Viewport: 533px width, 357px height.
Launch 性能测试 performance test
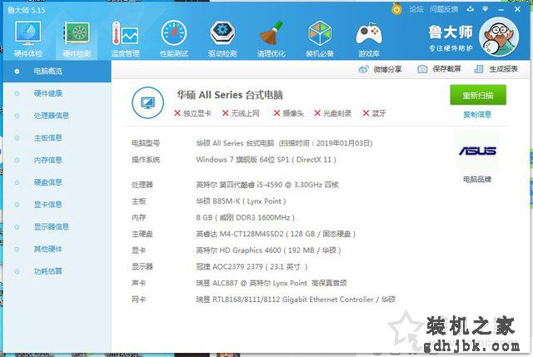click(174, 38)
